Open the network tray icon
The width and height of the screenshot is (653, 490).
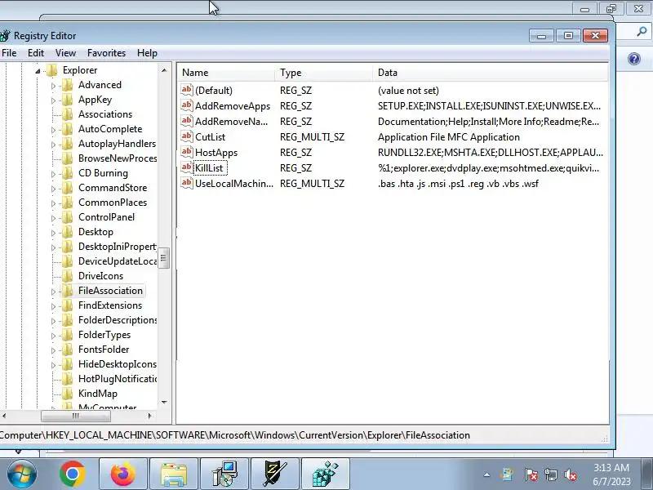550,474
